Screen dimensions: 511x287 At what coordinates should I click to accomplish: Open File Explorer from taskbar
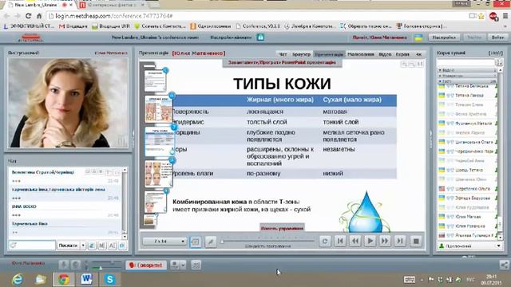[x=41, y=279]
